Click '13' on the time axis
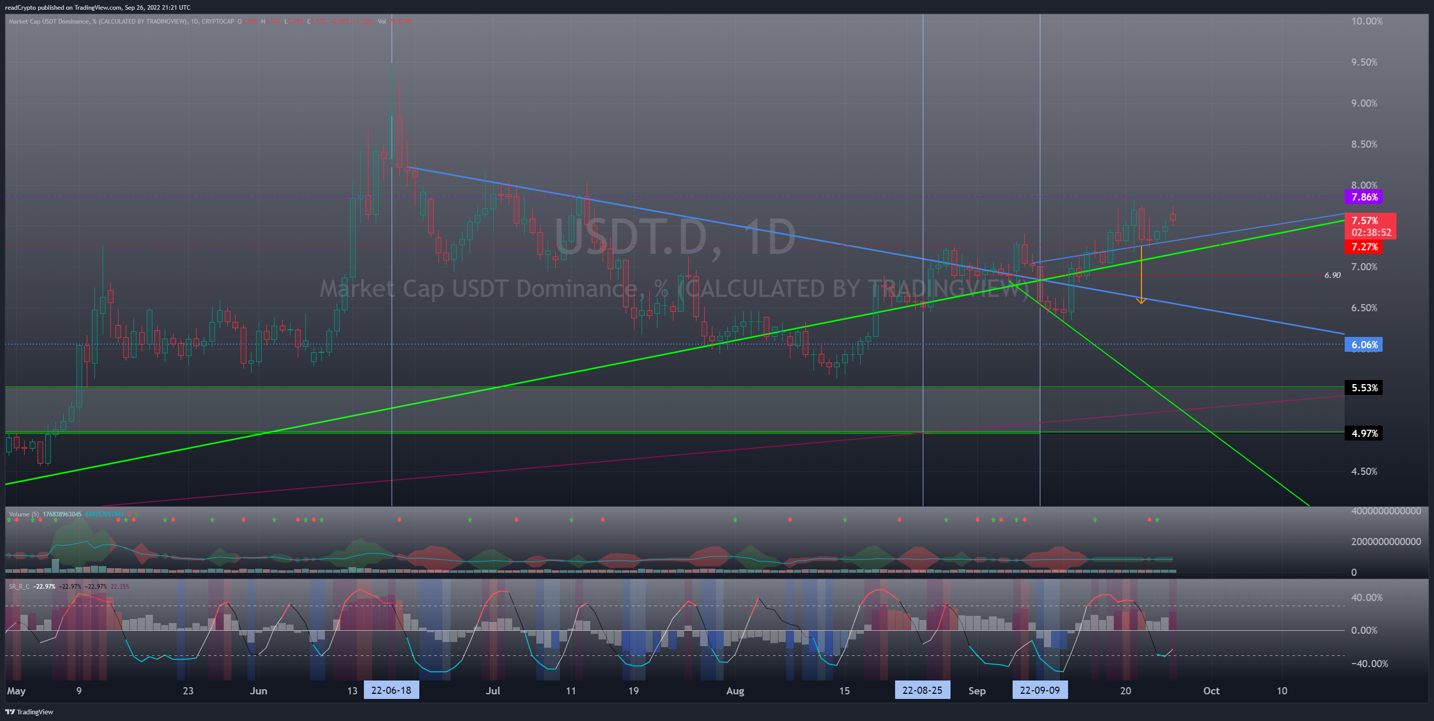 (x=353, y=691)
